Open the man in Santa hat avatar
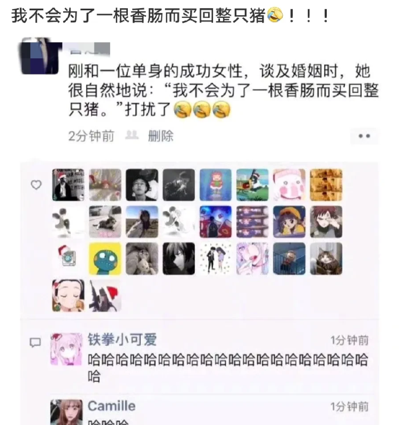The image size is (405, 425). [x=68, y=185]
